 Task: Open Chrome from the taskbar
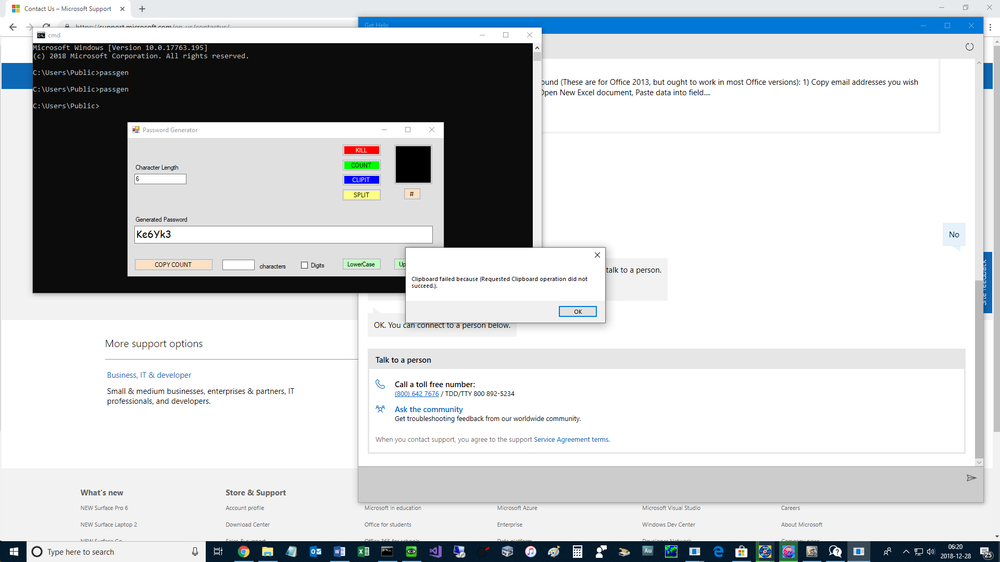coord(244,552)
